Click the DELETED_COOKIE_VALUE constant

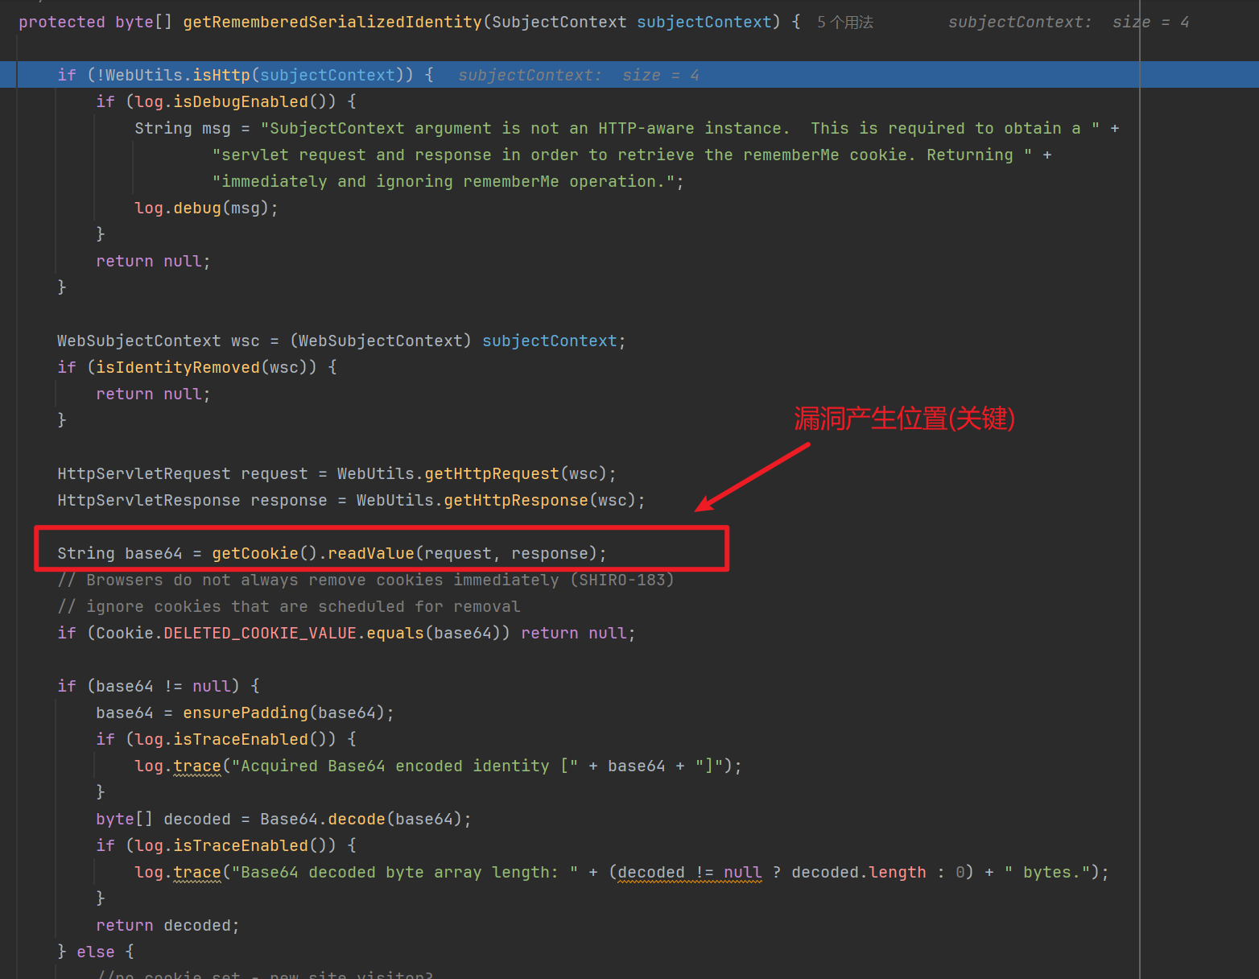click(x=259, y=633)
